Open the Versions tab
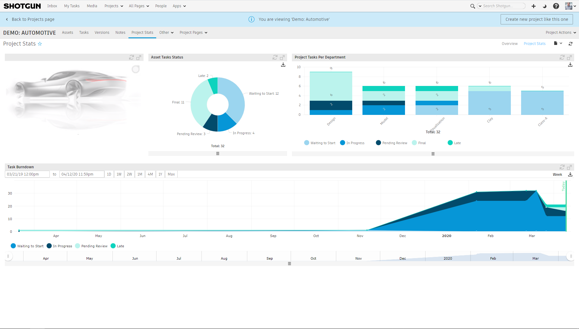This screenshot has height=329, width=579. coord(102,33)
